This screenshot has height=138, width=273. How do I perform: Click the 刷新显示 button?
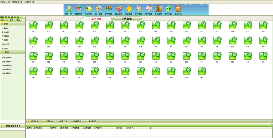click(77, 121)
